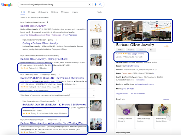Clear the search query with X icon
The image size is (181, 135).
click(89, 5)
